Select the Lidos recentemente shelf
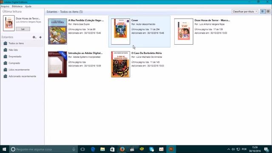The image size is (272, 153). click(22, 70)
